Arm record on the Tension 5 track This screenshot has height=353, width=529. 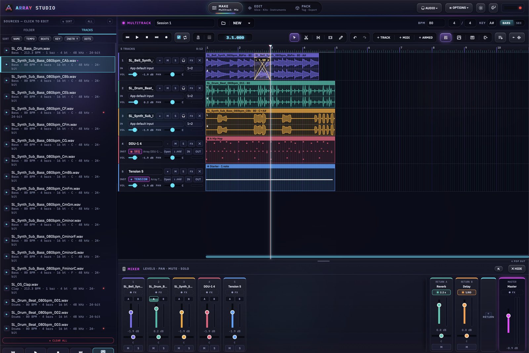tap(168, 171)
